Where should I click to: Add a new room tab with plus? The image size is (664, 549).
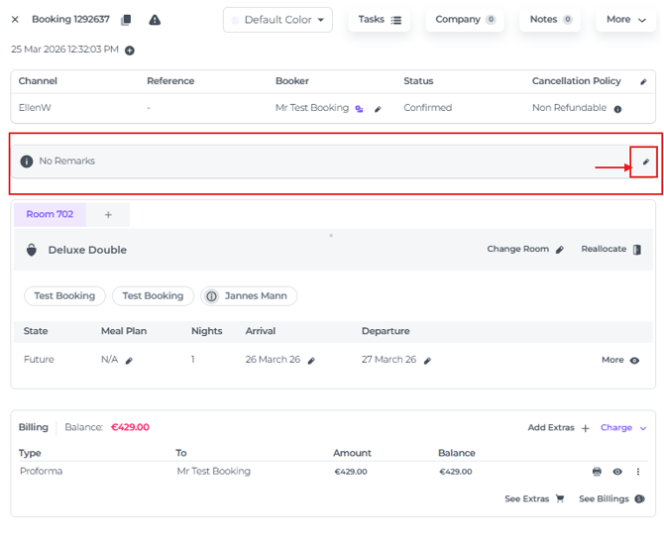coord(108,214)
